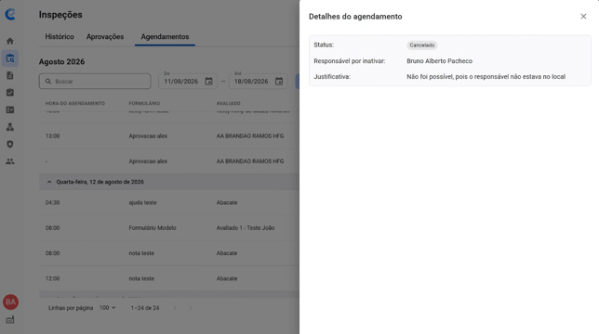
Task: Open Linhas por página dropdown 100
Action: [x=107, y=308]
